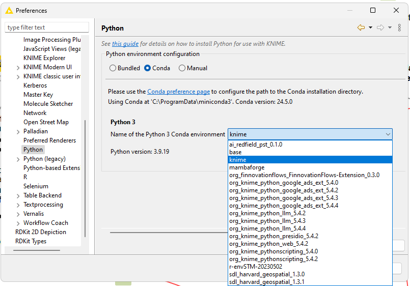Viewport: 410px width, 286px height.
Task: Select the Conda radio button
Action: click(148, 68)
